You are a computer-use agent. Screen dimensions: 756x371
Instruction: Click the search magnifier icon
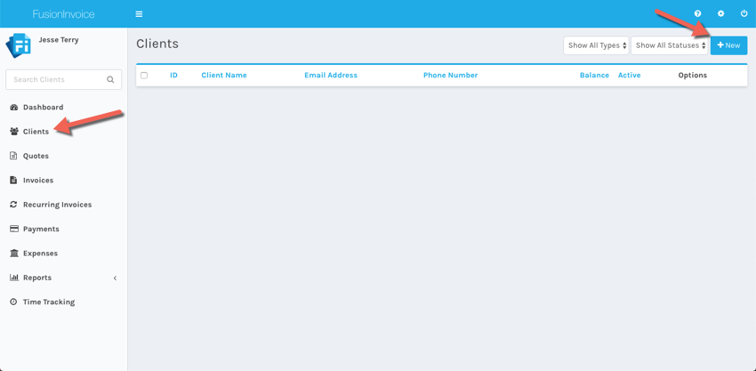pos(110,80)
